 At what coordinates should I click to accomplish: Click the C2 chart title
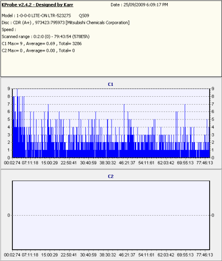[111, 176]
